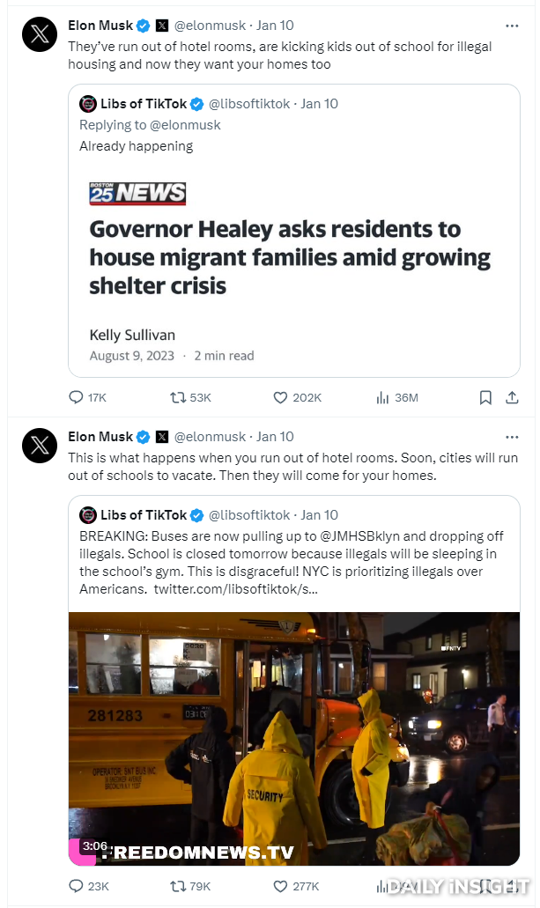This screenshot has height=908, width=540.
Task: Open @libsoftiktok handle in first quoted tweet
Action: (249, 104)
